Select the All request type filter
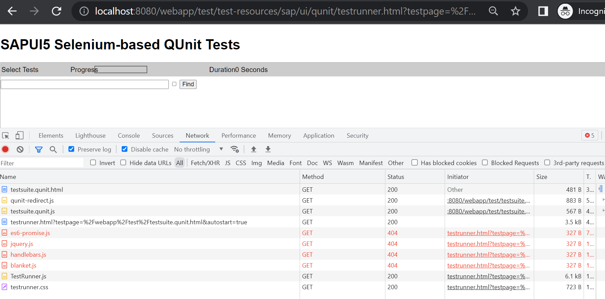Screen dimensions: 605x299 tap(180, 163)
